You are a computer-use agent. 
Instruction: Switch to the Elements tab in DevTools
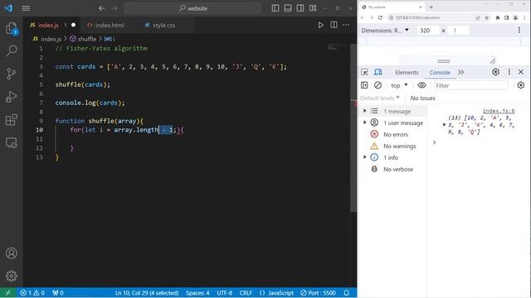[x=407, y=72]
